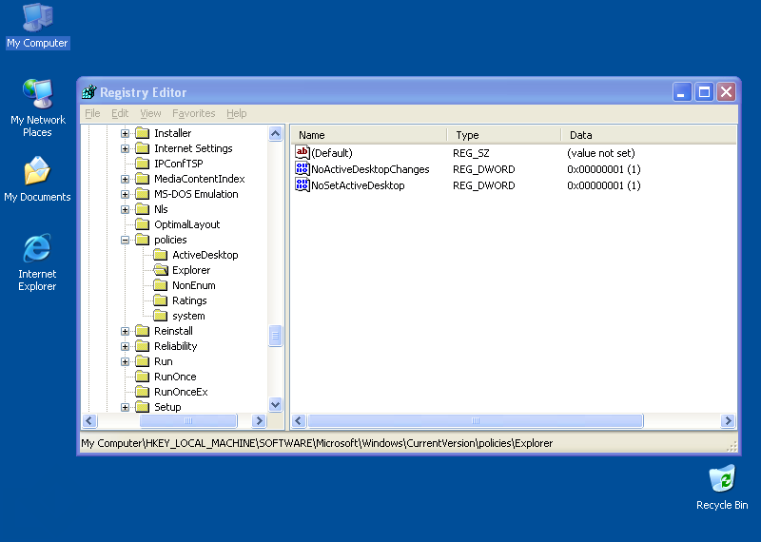Open the Edit menu
The width and height of the screenshot is (761, 542).
pos(120,113)
